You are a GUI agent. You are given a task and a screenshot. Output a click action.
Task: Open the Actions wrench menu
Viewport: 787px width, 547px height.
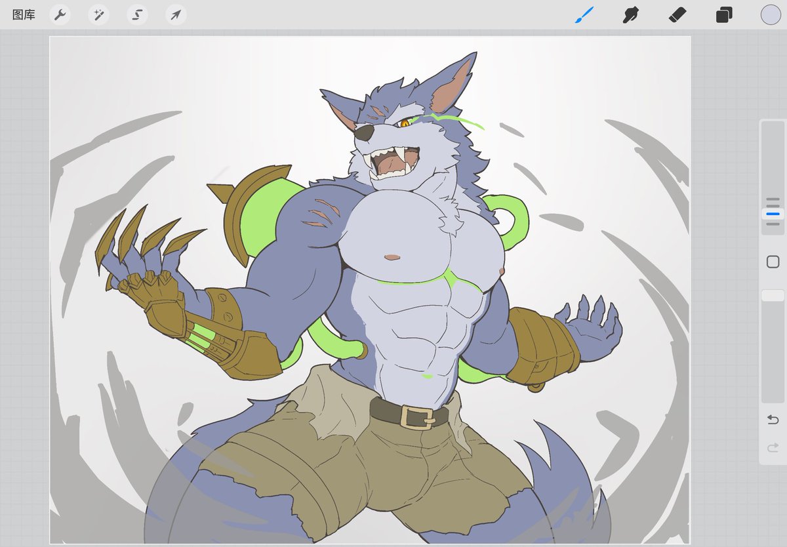[60, 14]
